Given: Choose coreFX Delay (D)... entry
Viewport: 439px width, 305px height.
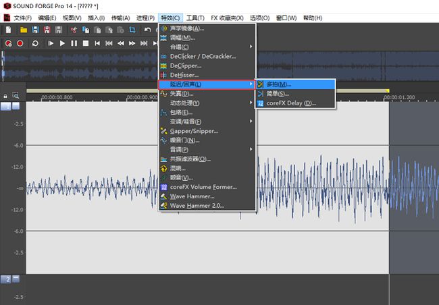Looking at the screenshot, I should [x=290, y=103].
